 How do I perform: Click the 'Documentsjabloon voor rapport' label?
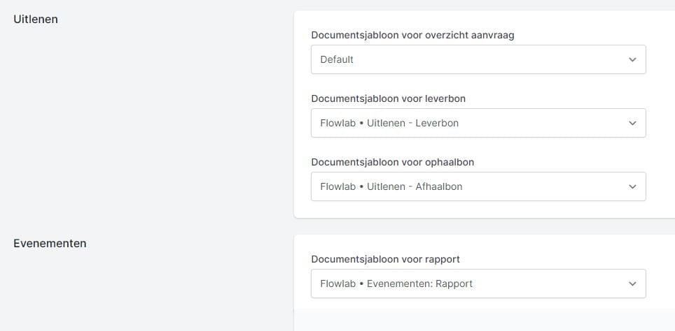(385, 259)
